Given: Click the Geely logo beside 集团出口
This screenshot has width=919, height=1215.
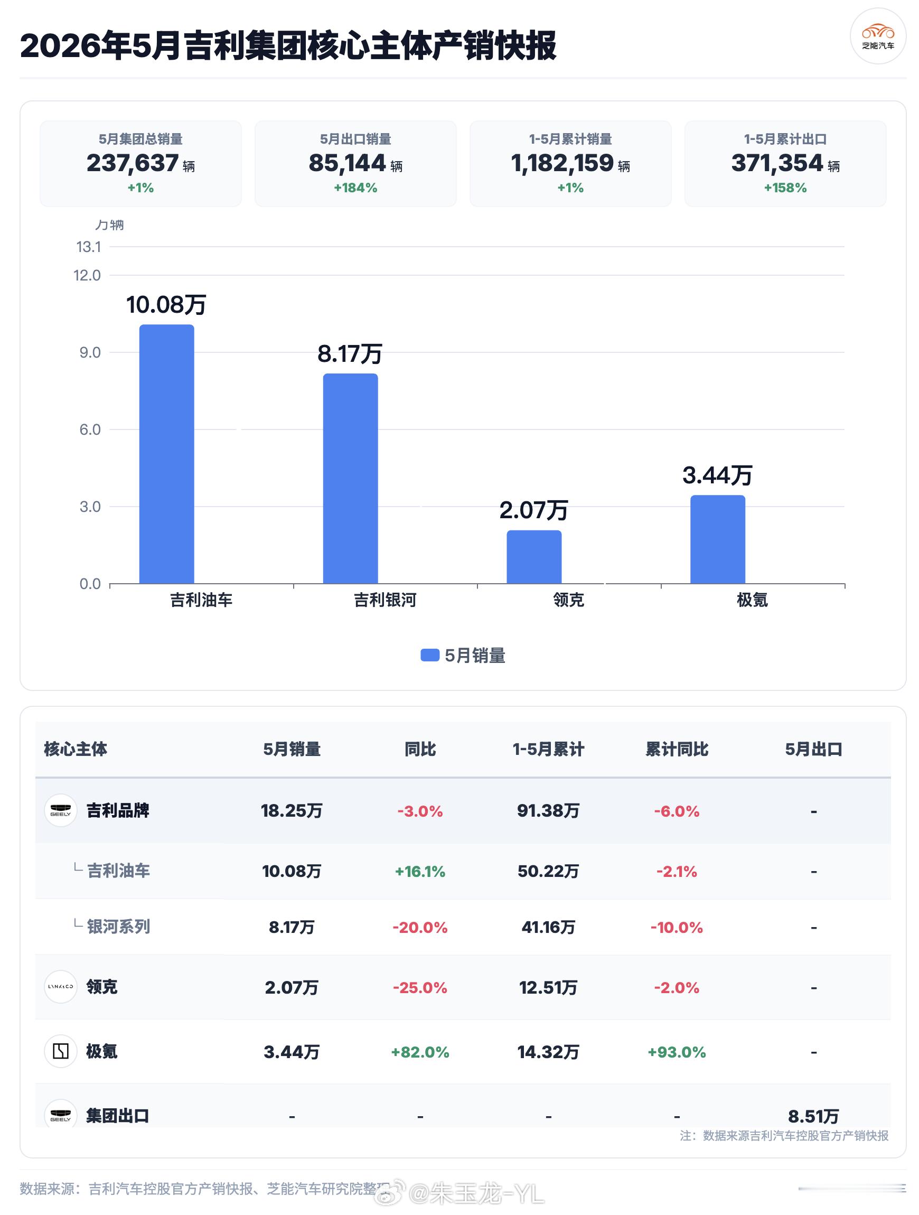Looking at the screenshot, I should [60, 1114].
